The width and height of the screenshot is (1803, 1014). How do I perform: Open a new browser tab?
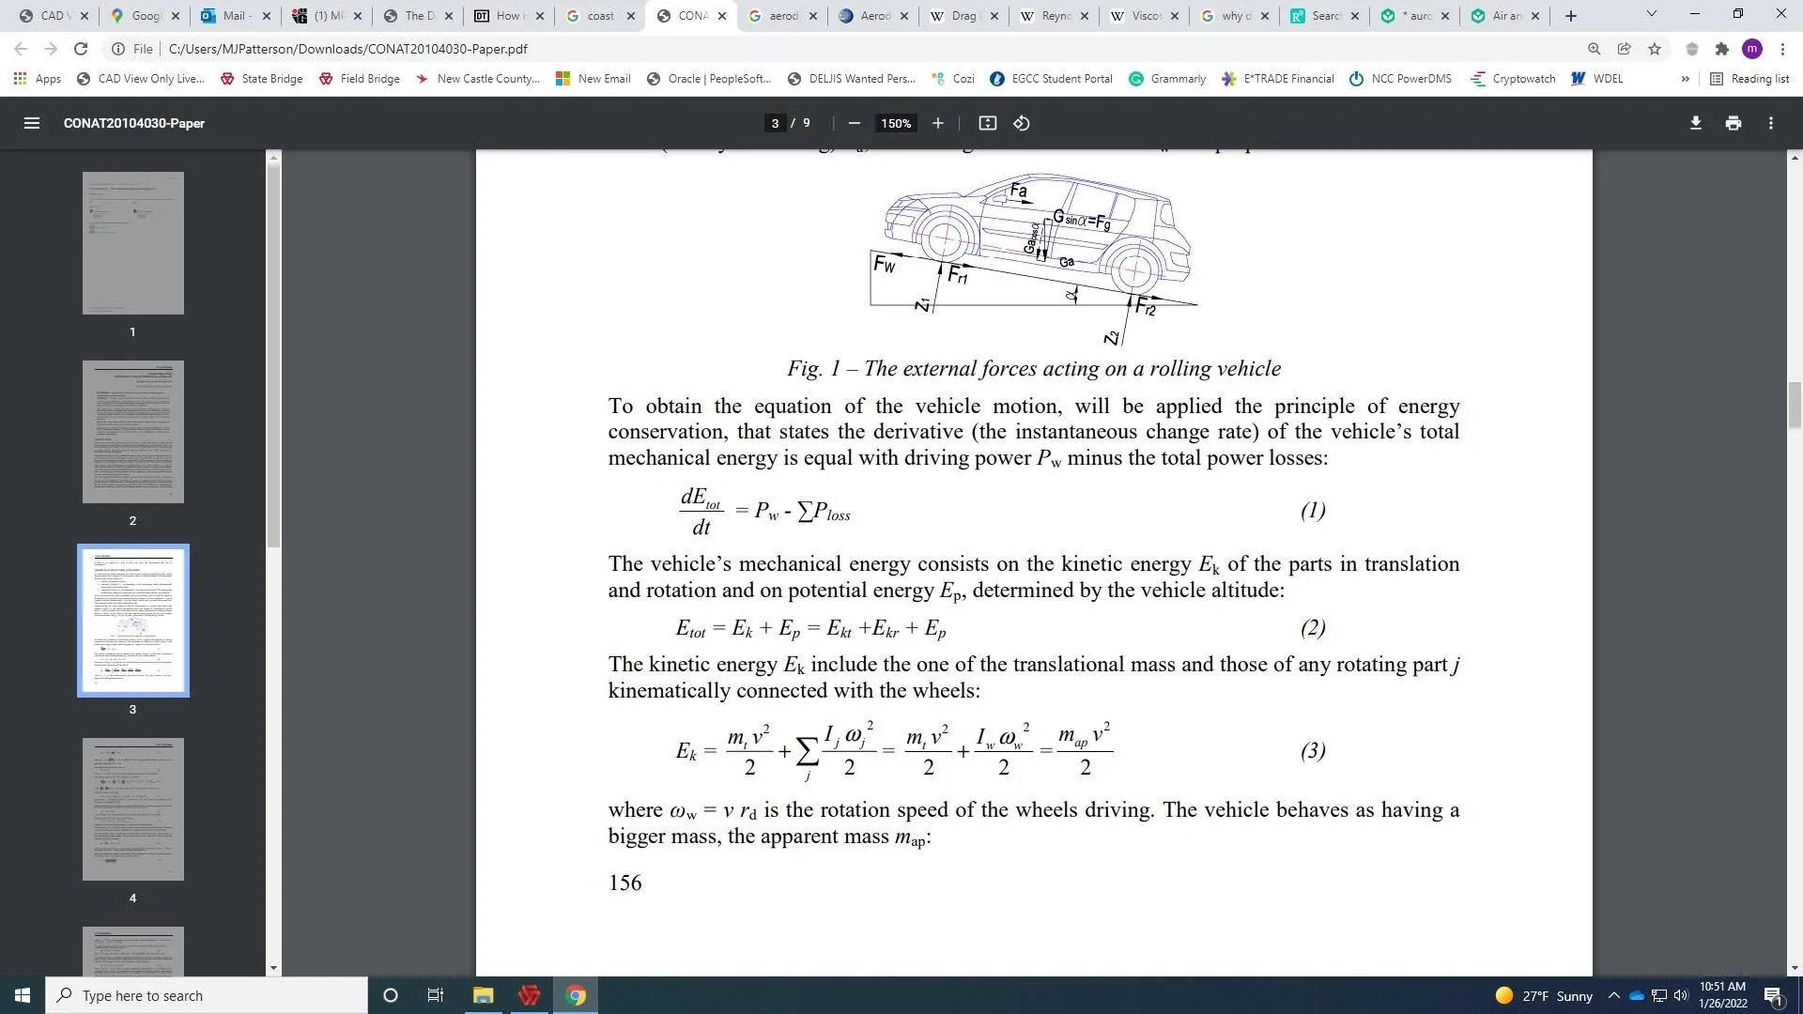pos(1571,16)
